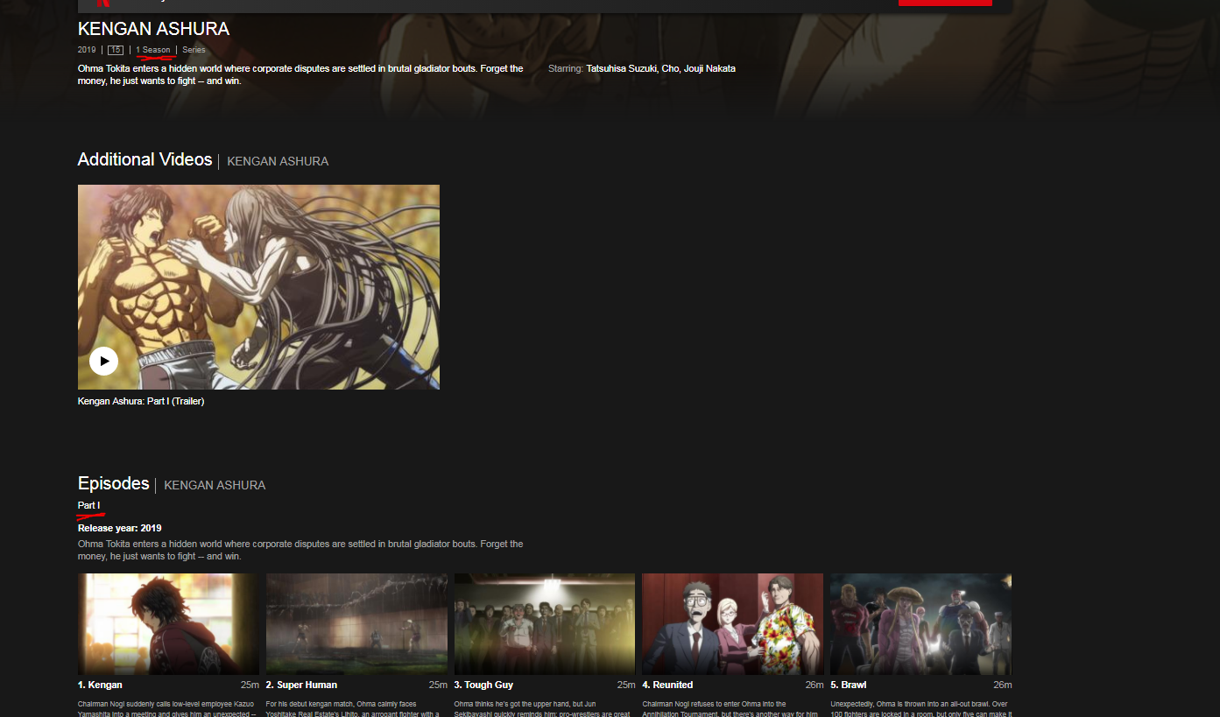Click the 26m duration of Reunited episode
Image resolution: width=1220 pixels, height=717 pixels.
[814, 685]
